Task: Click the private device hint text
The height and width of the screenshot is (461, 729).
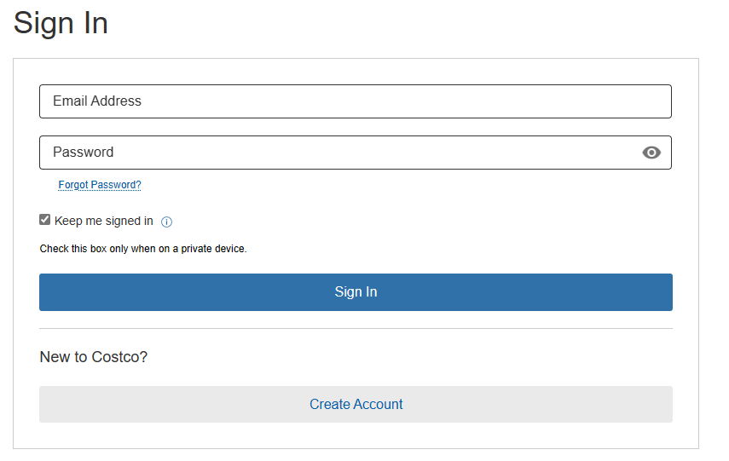Action: [x=143, y=249]
